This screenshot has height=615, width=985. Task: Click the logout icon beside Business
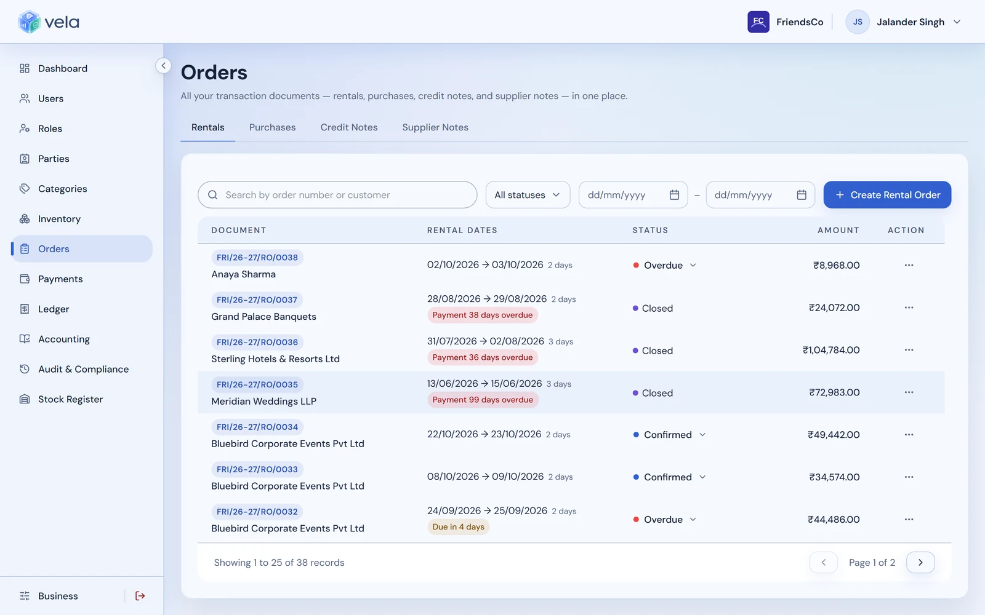tap(140, 595)
